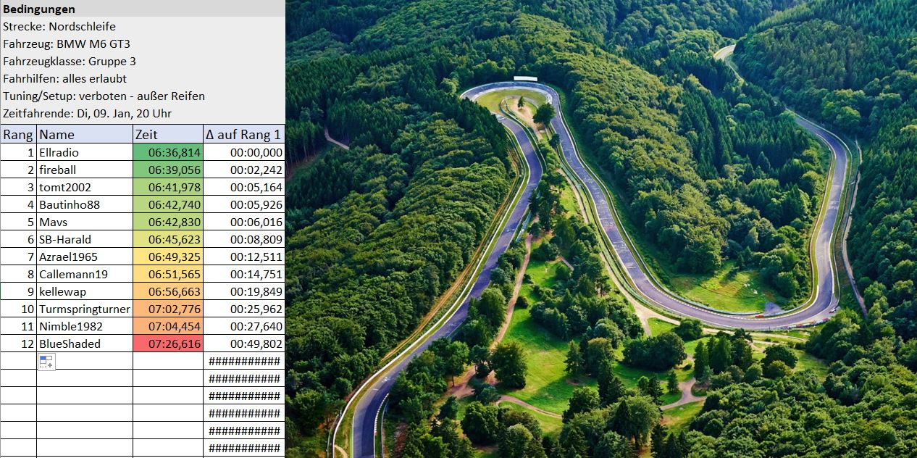The width and height of the screenshot is (917, 458).
Task: Select the time cell 06:39,056
Action: point(168,170)
